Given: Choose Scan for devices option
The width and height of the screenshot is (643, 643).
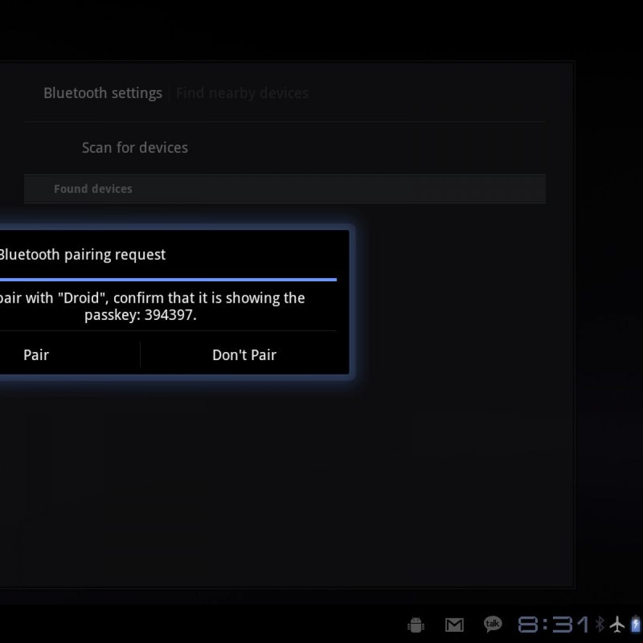Looking at the screenshot, I should click(x=135, y=148).
